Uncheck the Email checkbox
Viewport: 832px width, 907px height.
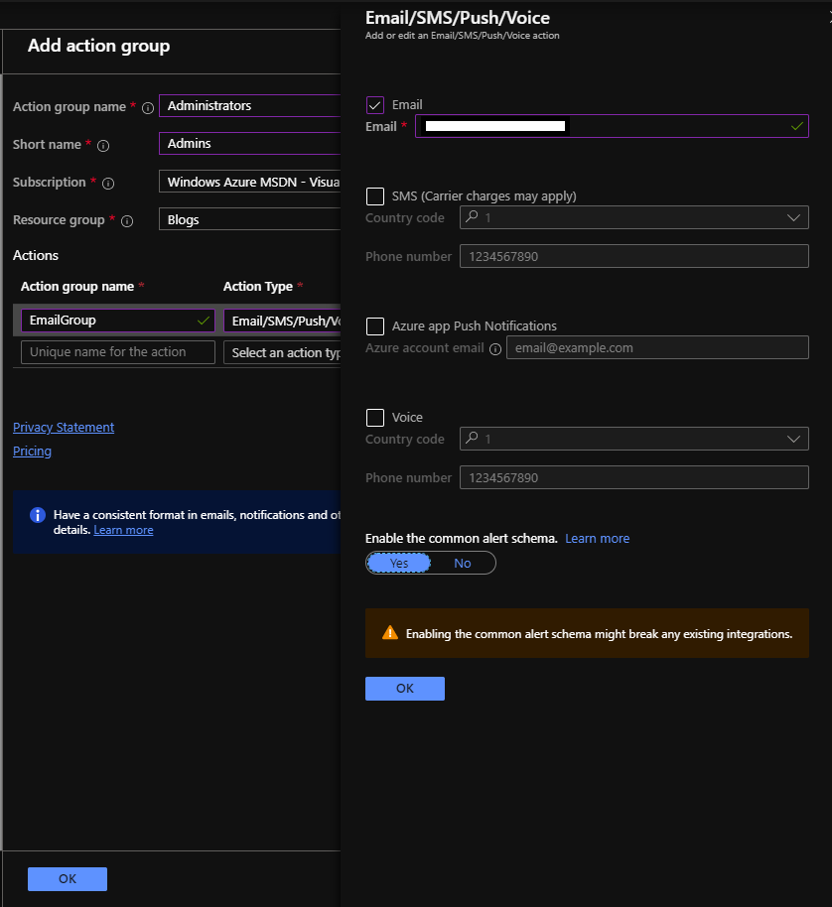[375, 105]
